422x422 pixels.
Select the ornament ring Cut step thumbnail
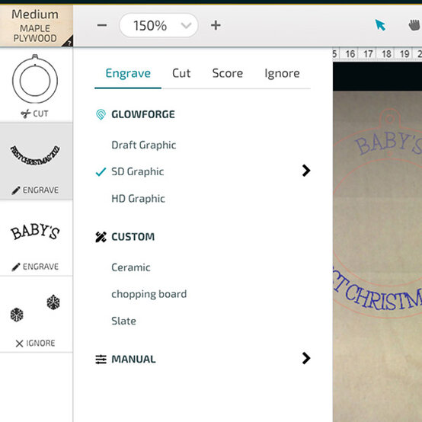[x=35, y=80]
